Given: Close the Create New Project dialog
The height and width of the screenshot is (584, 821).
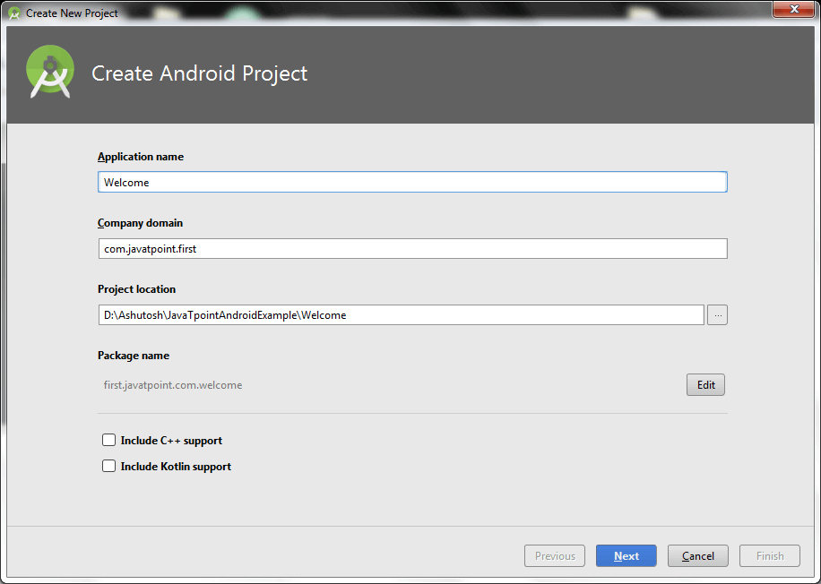Looking at the screenshot, I should [793, 10].
